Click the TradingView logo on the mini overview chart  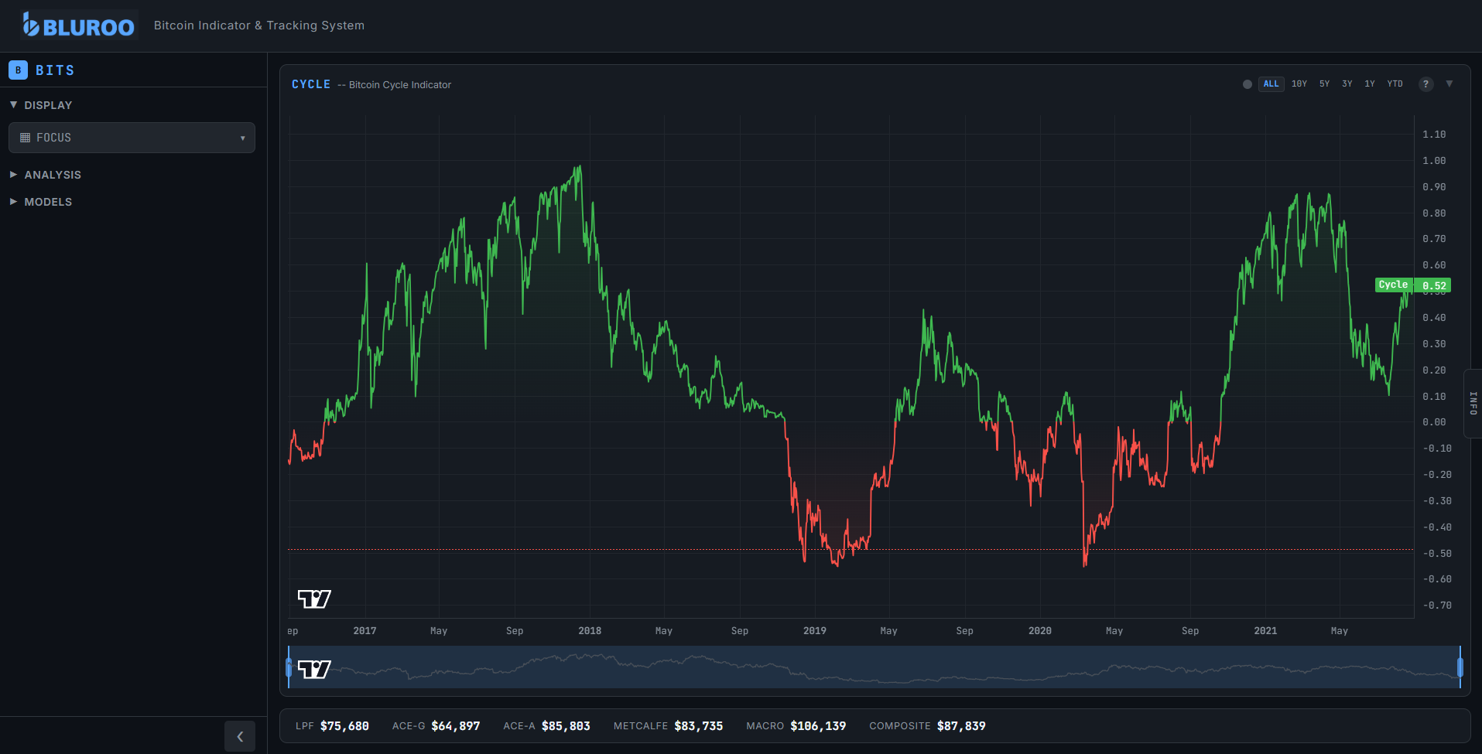(314, 668)
